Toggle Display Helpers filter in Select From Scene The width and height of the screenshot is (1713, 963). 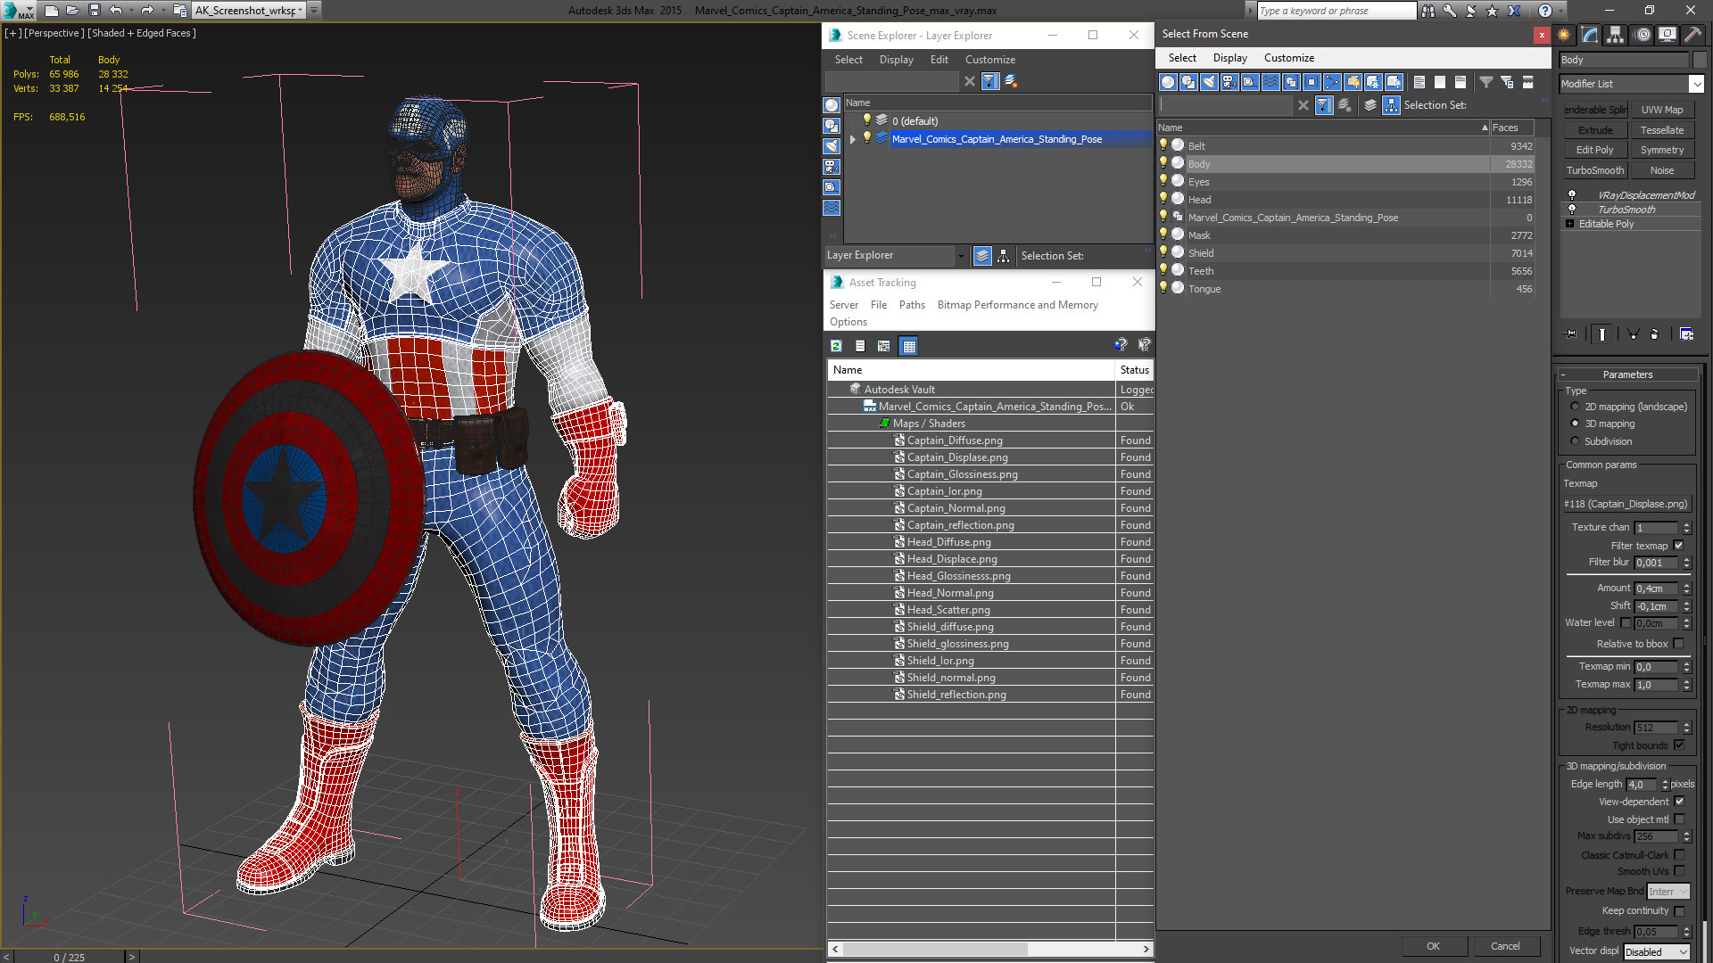point(1250,82)
